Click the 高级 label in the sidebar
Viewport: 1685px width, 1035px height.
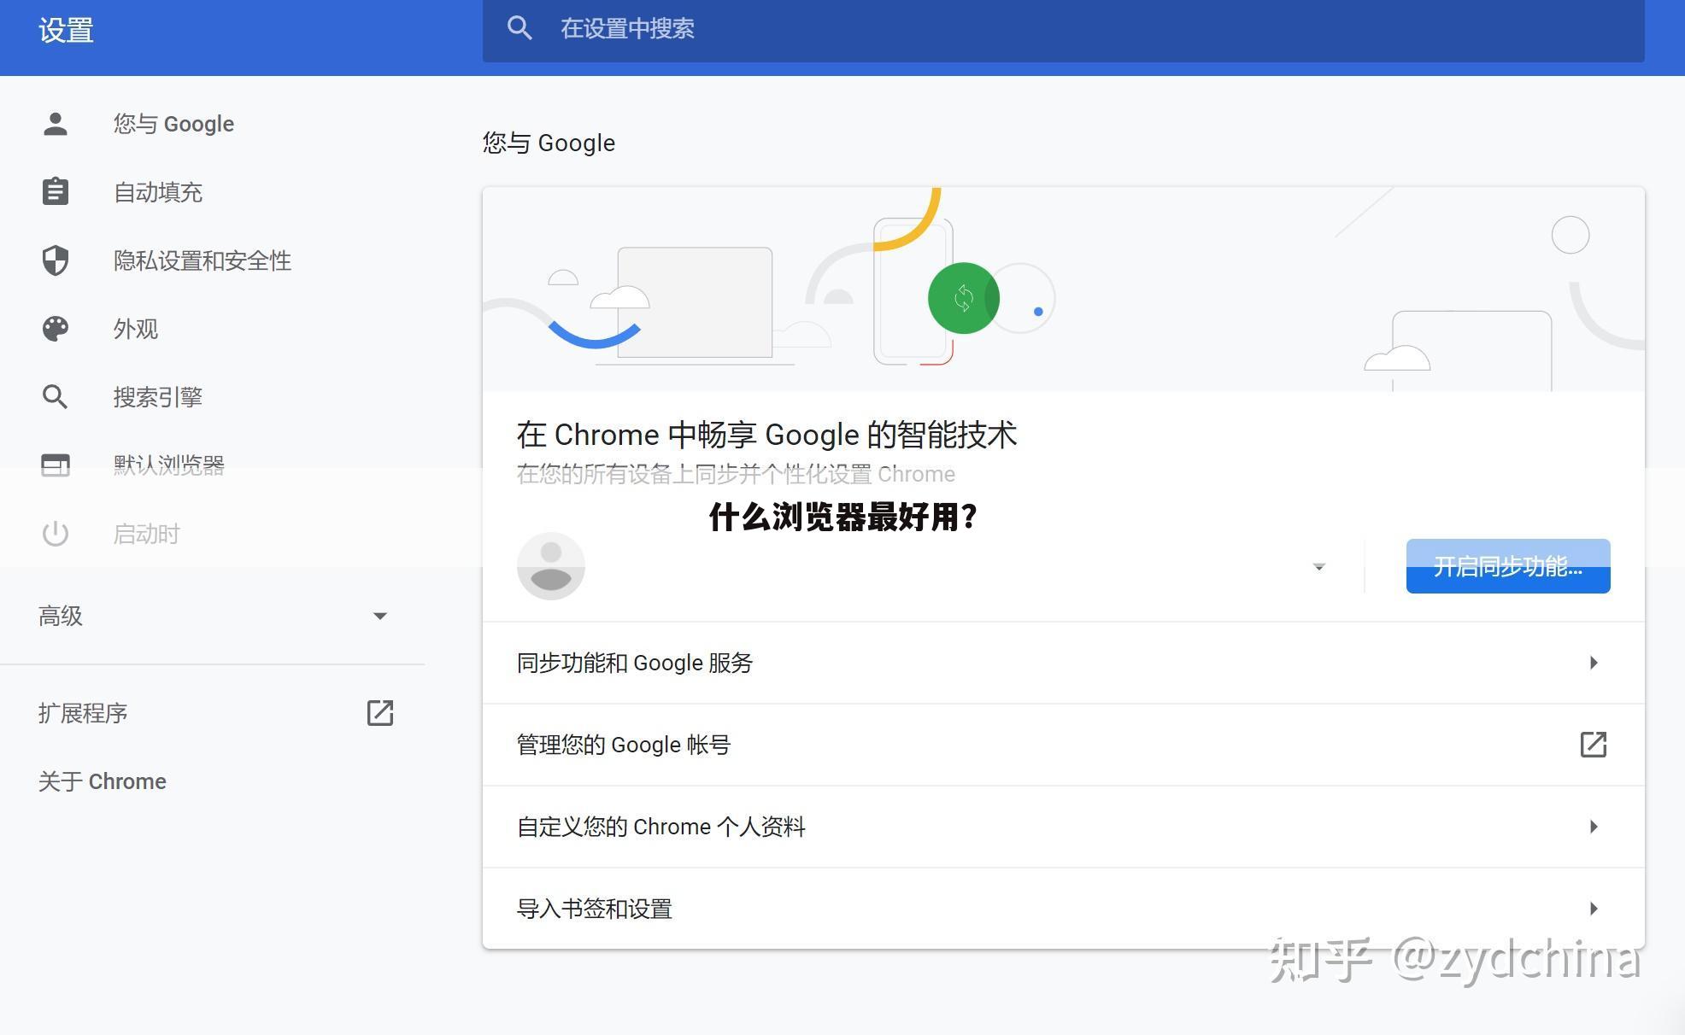point(61,616)
